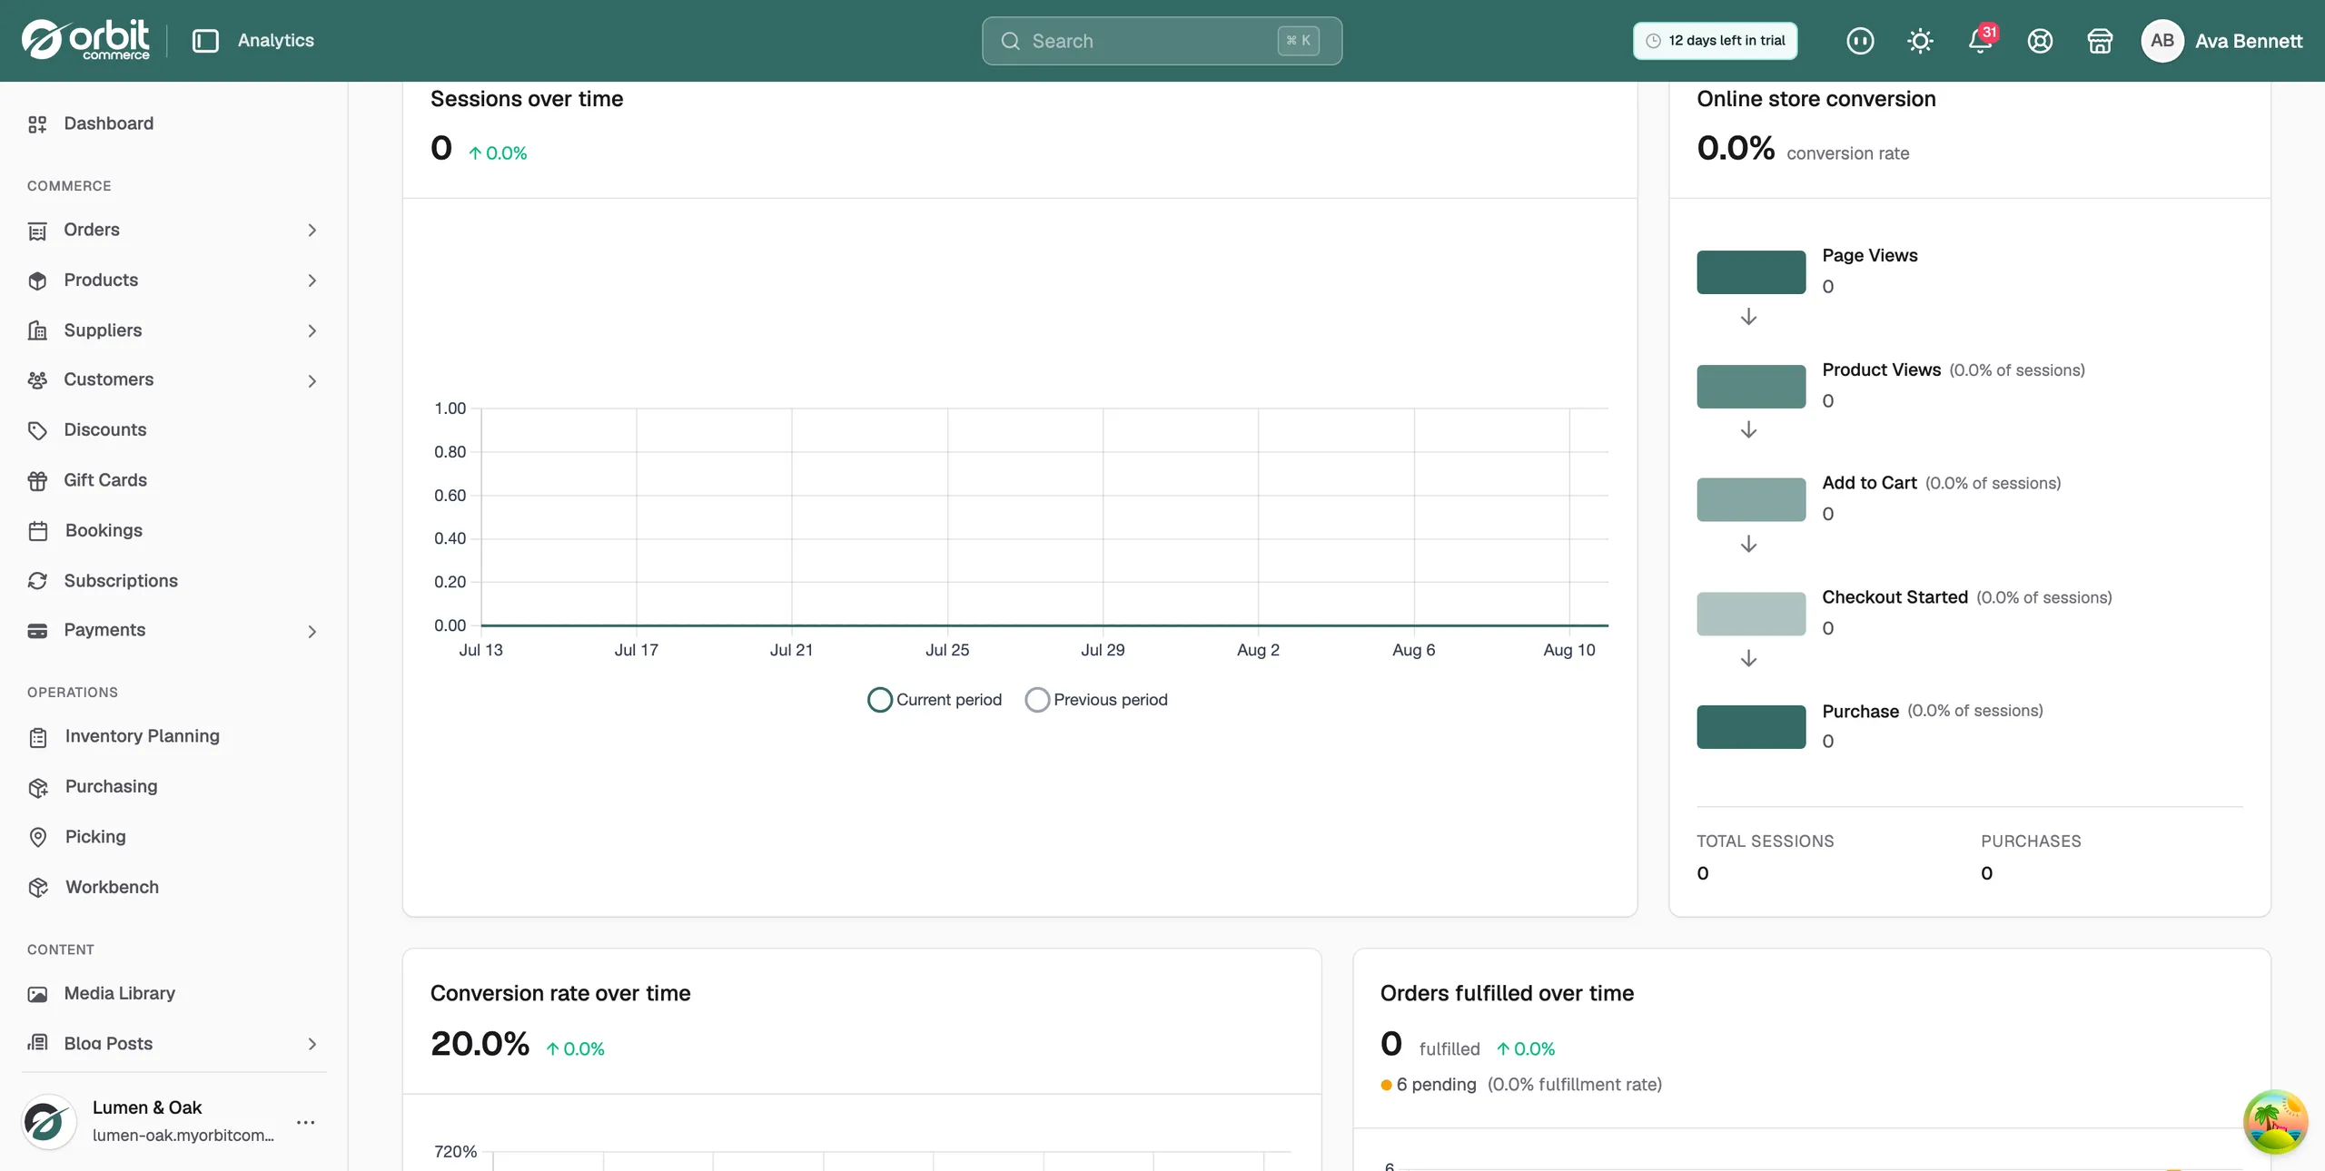Click the Page Views funnel bar

[1751, 272]
